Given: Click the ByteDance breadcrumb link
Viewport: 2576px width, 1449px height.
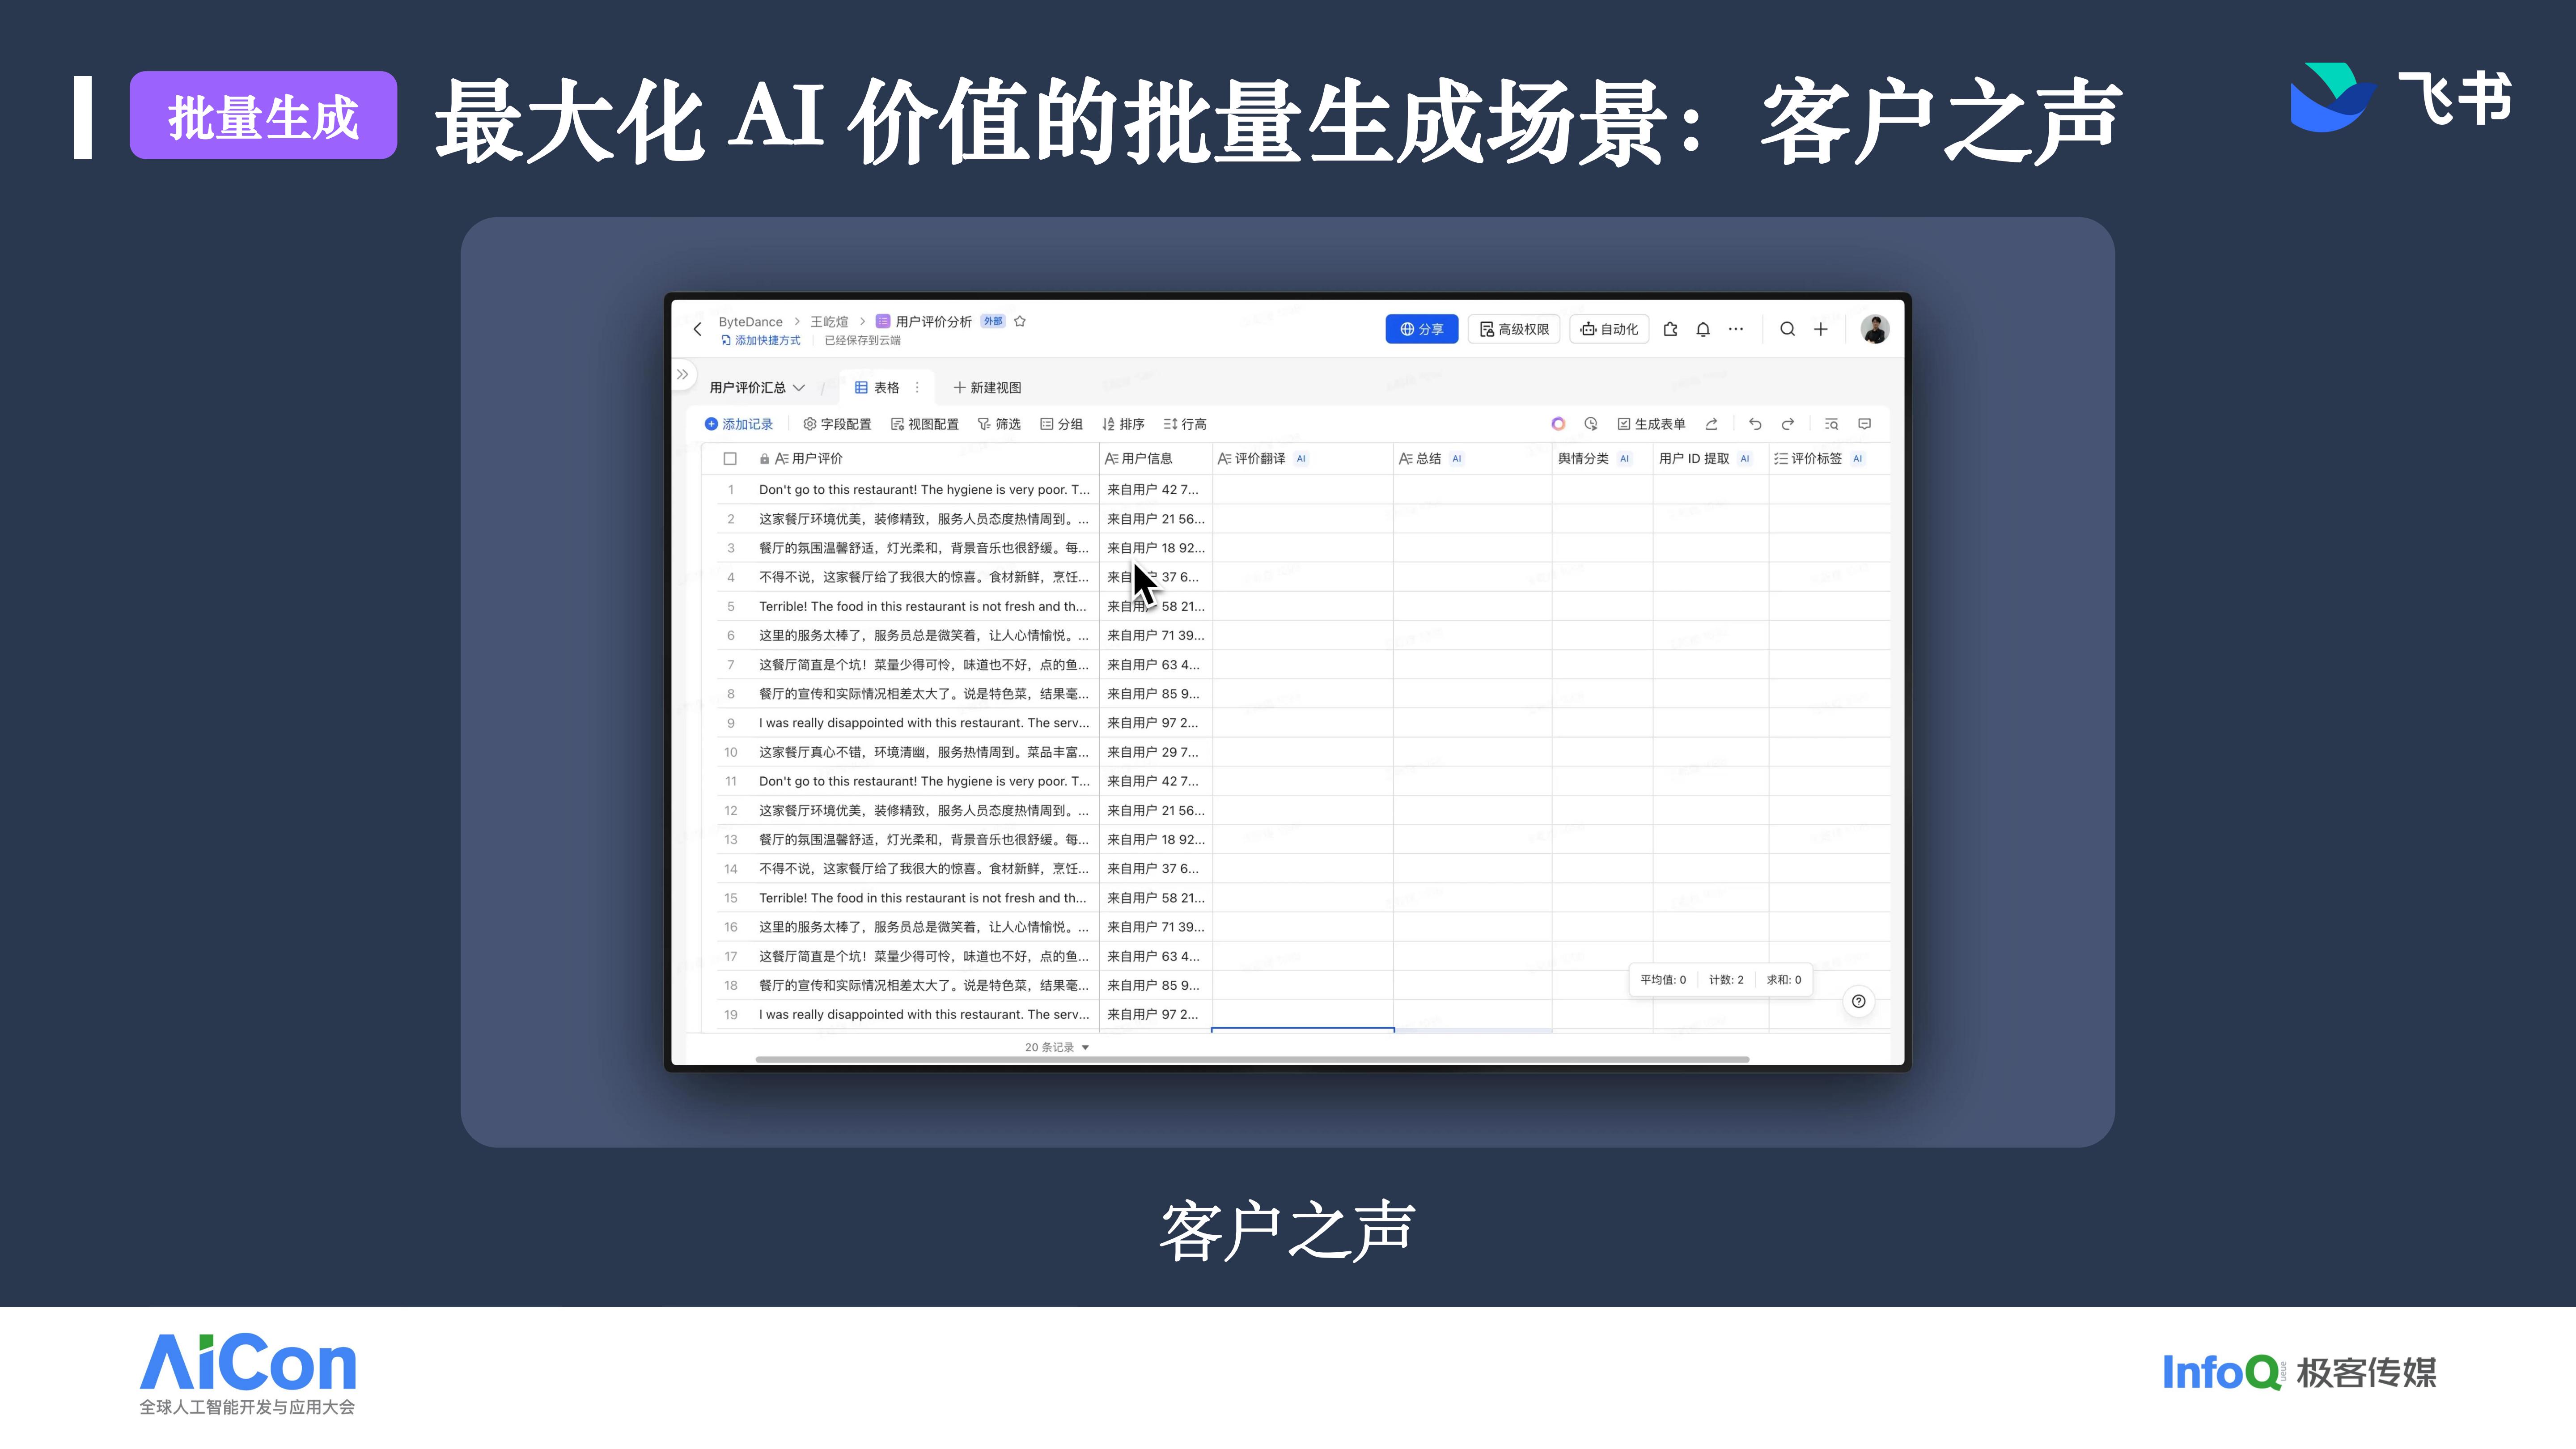Looking at the screenshot, I should click(750, 321).
